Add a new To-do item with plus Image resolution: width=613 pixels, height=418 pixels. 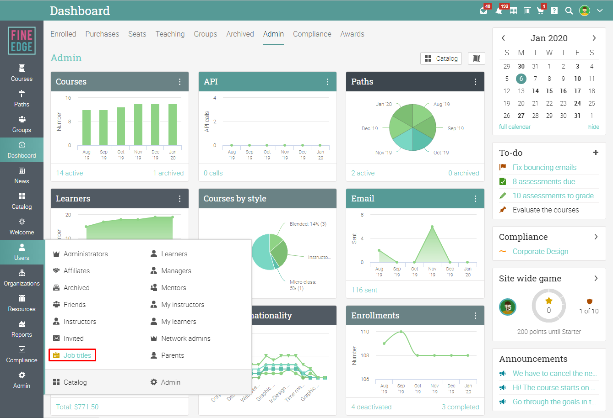596,153
